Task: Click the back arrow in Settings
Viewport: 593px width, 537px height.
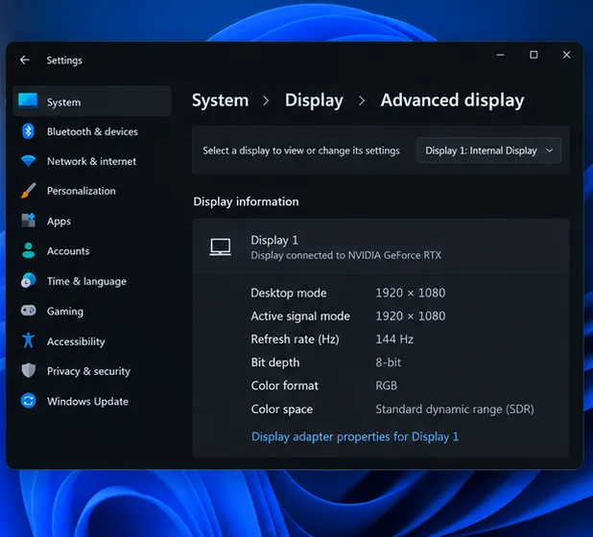Action: pos(25,59)
